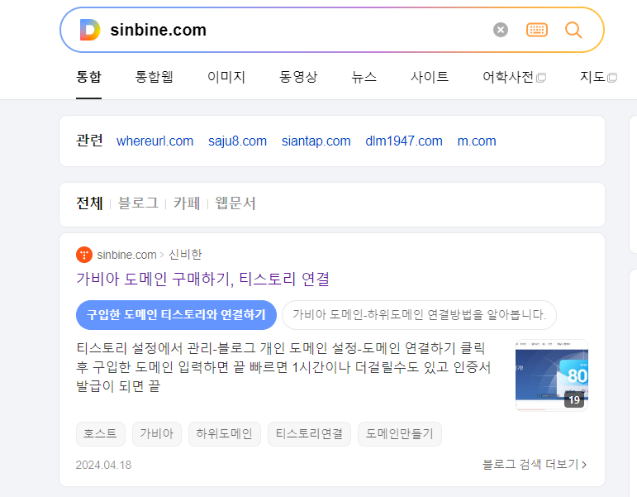Open the virtual keyboard icon
This screenshot has width=637, height=497.
pos(537,30)
